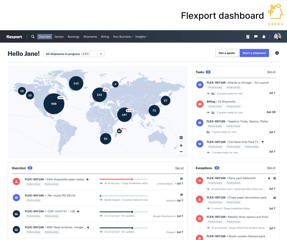Click the Billing 20 Shipments task title
The width and height of the screenshot is (287, 240).
coord(221,101)
